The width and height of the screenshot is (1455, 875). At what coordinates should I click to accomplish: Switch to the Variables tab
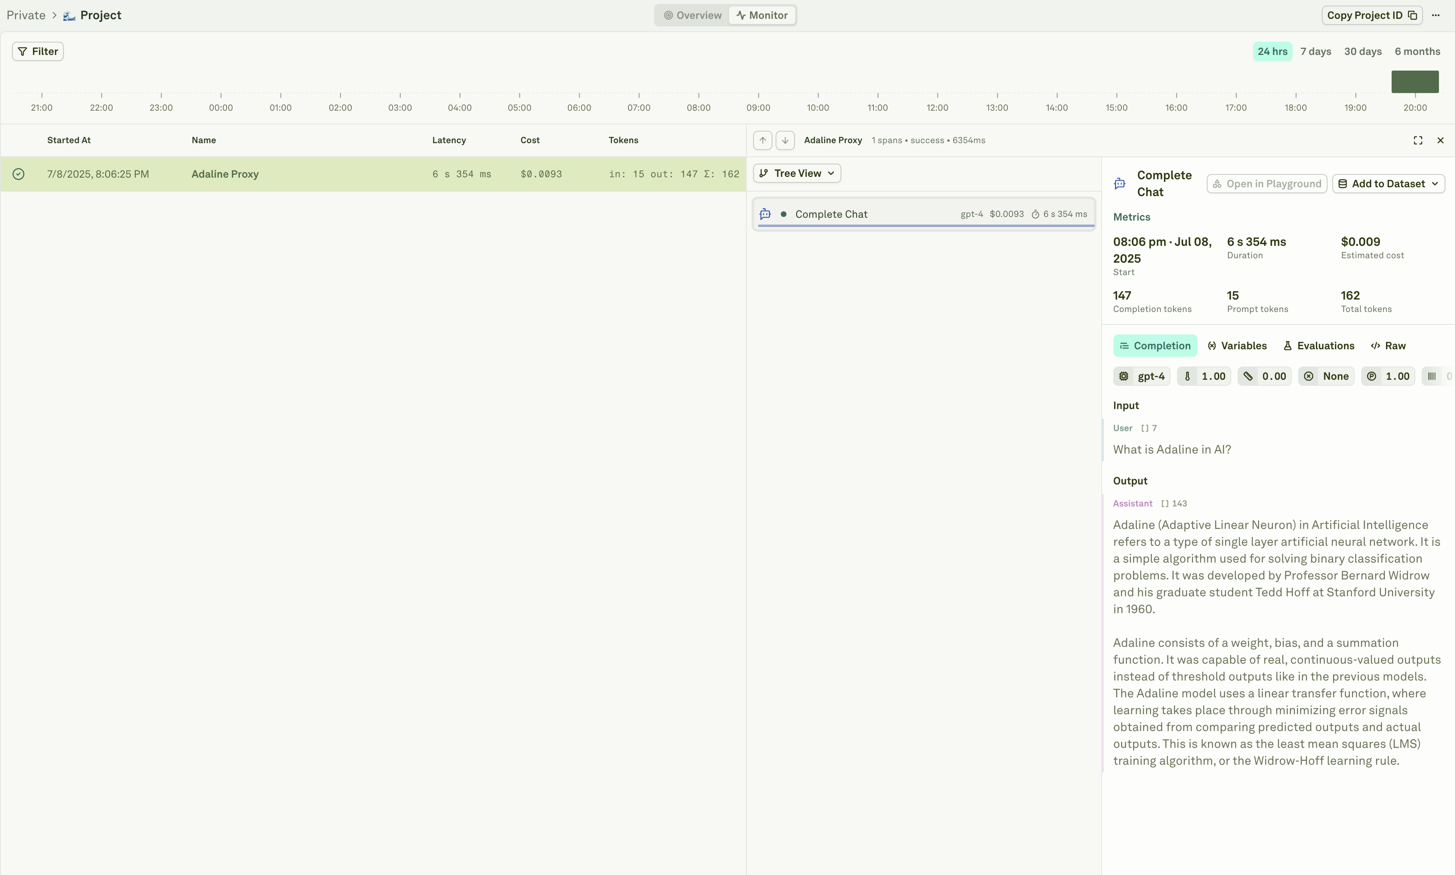tap(1237, 346)
